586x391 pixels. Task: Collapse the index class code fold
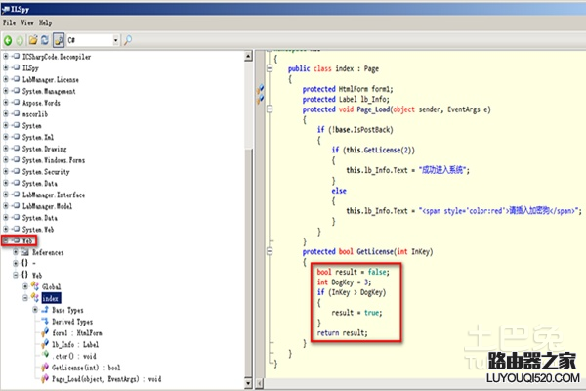pyautogui.click(x=270, y=68)
